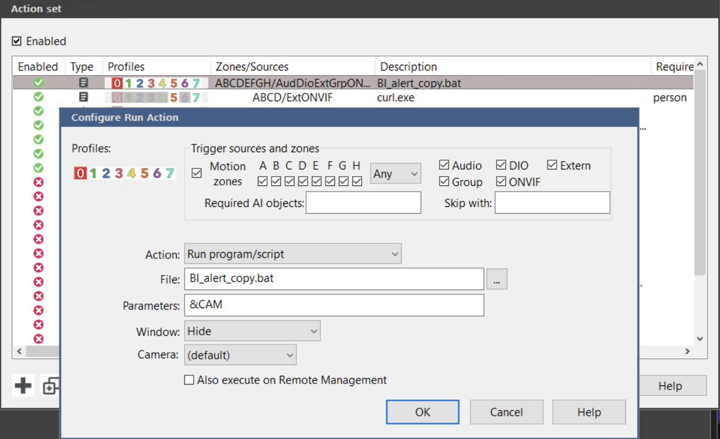The width and height of the screenshot is (720, 439).
Task: Enable Also execute on Remote Management
Action: coord(189,380)
